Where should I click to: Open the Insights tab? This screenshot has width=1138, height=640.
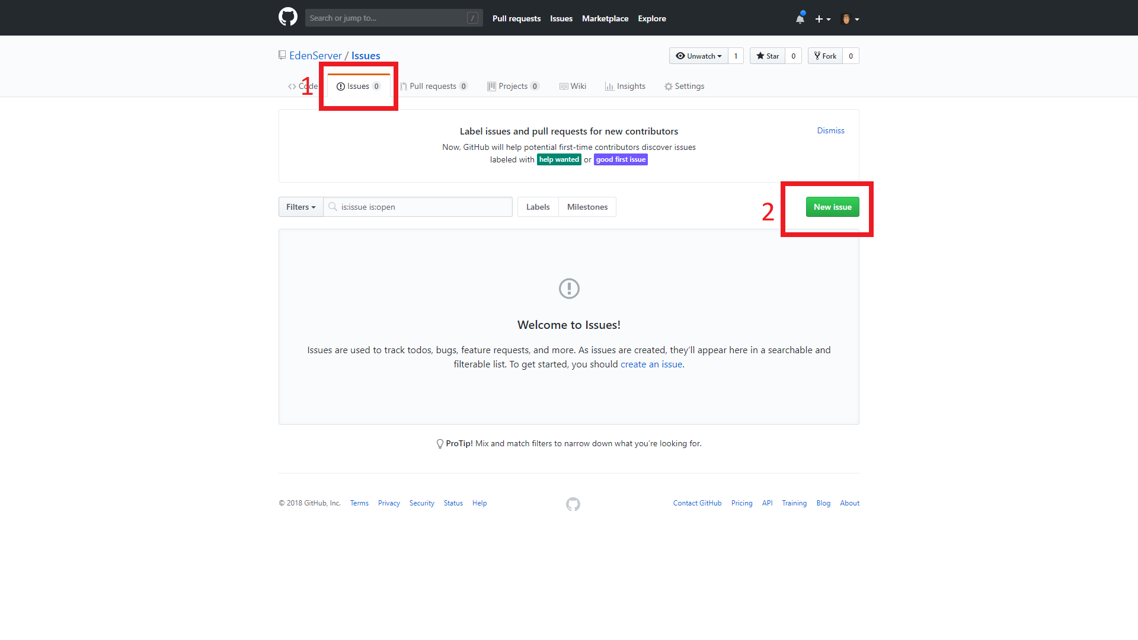tap(625, 87)
